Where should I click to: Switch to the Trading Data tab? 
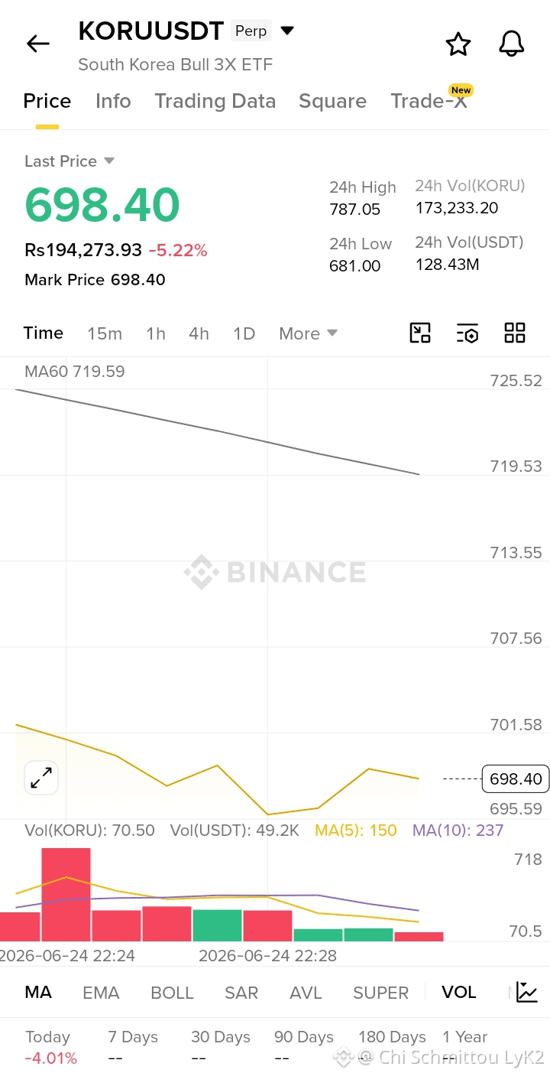(x=215, y=101)
